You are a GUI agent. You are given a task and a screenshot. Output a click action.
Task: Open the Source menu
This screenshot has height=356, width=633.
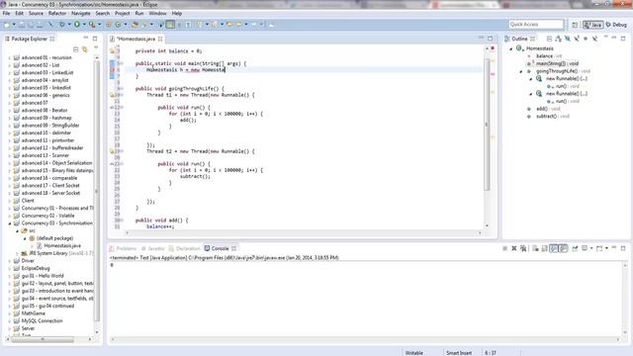[36, 13]
